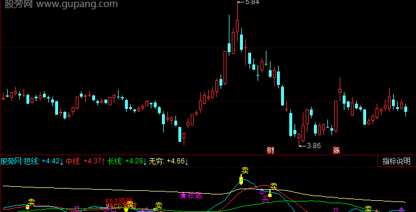Click the 股旁网 indicator name label
This screenshot has height=212, width=416.
11,161
